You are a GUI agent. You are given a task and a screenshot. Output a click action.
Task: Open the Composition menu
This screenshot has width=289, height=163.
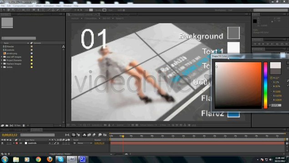(x=19, y=6)
